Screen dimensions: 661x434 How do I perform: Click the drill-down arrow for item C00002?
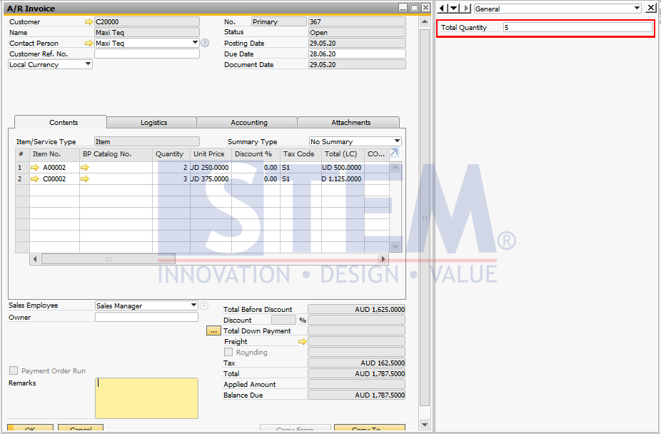[x=35, y=178]
